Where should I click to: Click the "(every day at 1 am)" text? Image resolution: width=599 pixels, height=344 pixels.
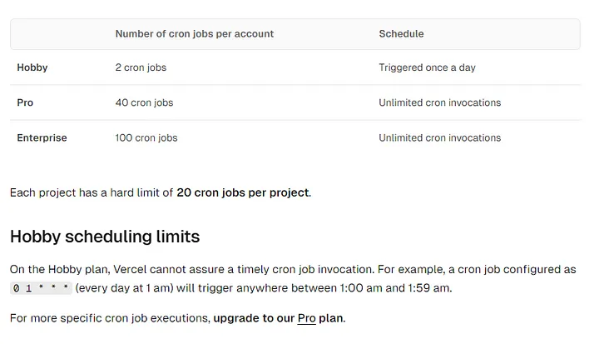(123, 288)
